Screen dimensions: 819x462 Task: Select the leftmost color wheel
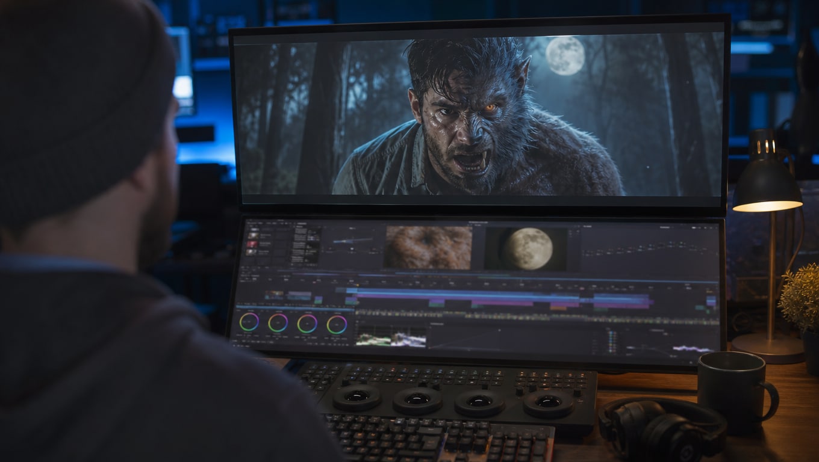point(249,322)
